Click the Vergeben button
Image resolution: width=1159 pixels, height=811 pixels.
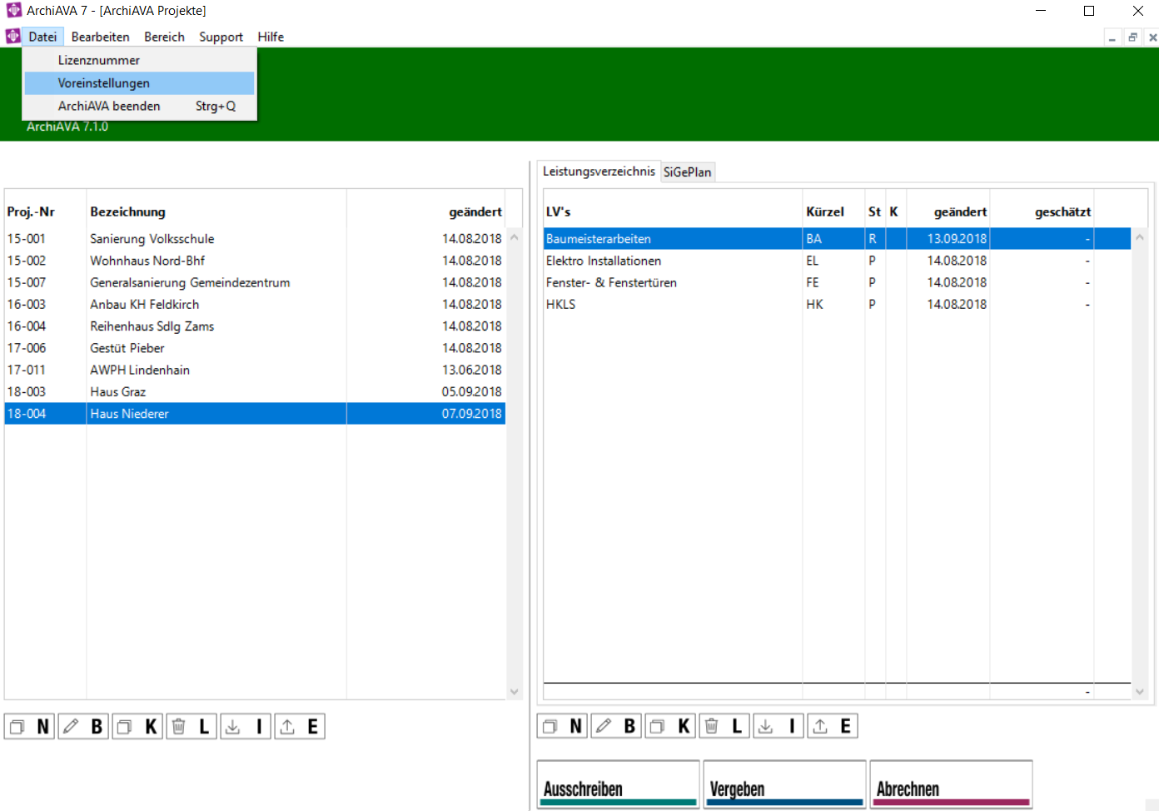coord(784,784)
